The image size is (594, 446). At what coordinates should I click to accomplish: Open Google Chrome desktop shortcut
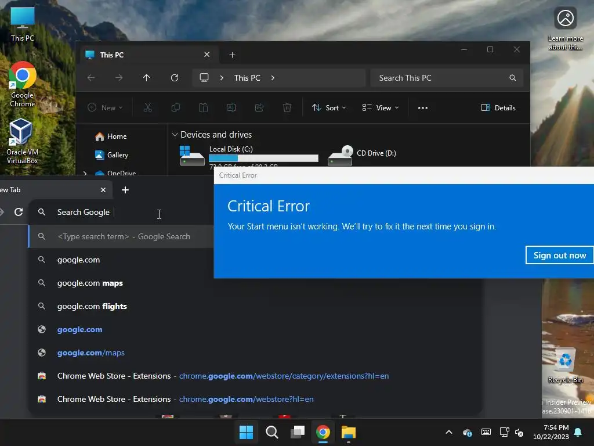tap(23, 84)
